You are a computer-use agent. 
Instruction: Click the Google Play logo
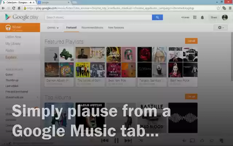pos(22,17)
